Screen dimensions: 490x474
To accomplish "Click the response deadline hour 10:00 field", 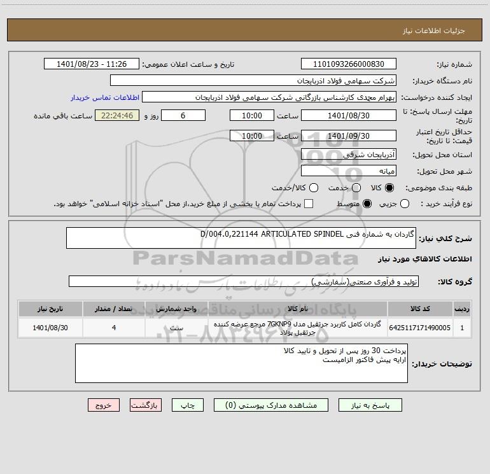I will (x=252, y=115).
